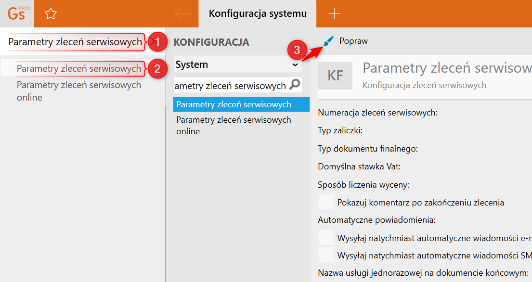Clear the search field with X icon

[x=153, y=42]
